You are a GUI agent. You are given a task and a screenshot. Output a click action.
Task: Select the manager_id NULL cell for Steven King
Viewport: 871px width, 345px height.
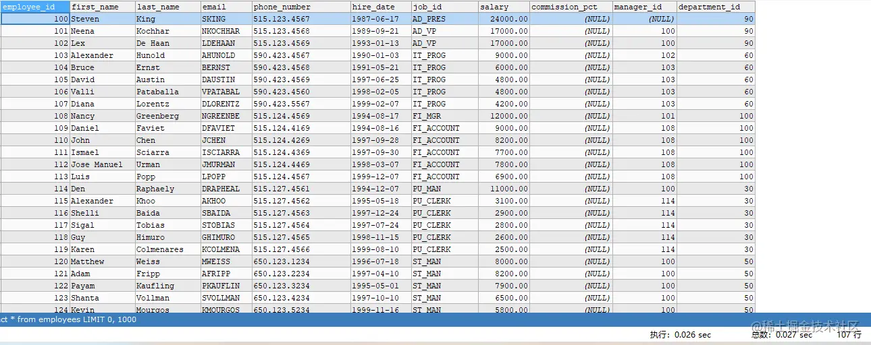(x=644, y=19)
